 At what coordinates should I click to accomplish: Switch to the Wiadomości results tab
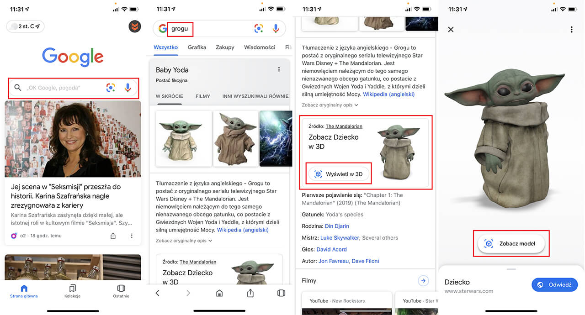(260, 47)
